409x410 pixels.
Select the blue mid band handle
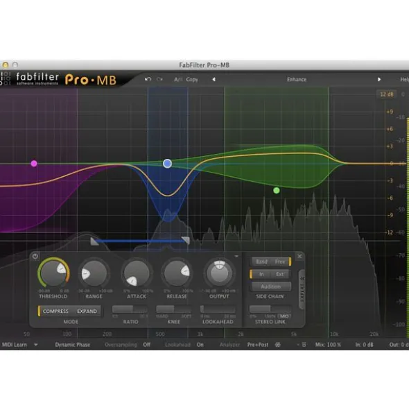pos(167,164)
